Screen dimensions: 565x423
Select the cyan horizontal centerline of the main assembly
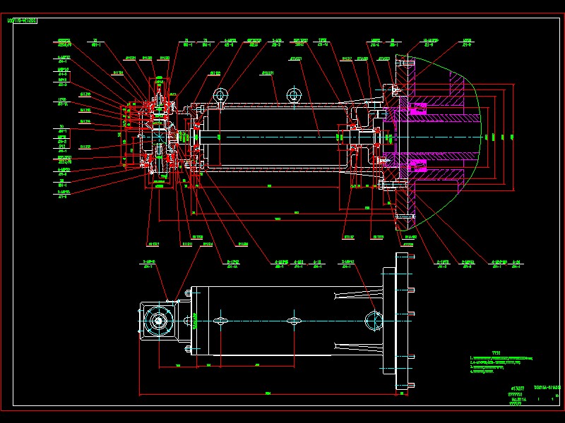[282, 135]
